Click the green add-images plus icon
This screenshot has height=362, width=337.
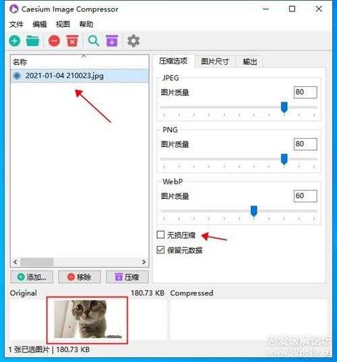click(15, 41)
